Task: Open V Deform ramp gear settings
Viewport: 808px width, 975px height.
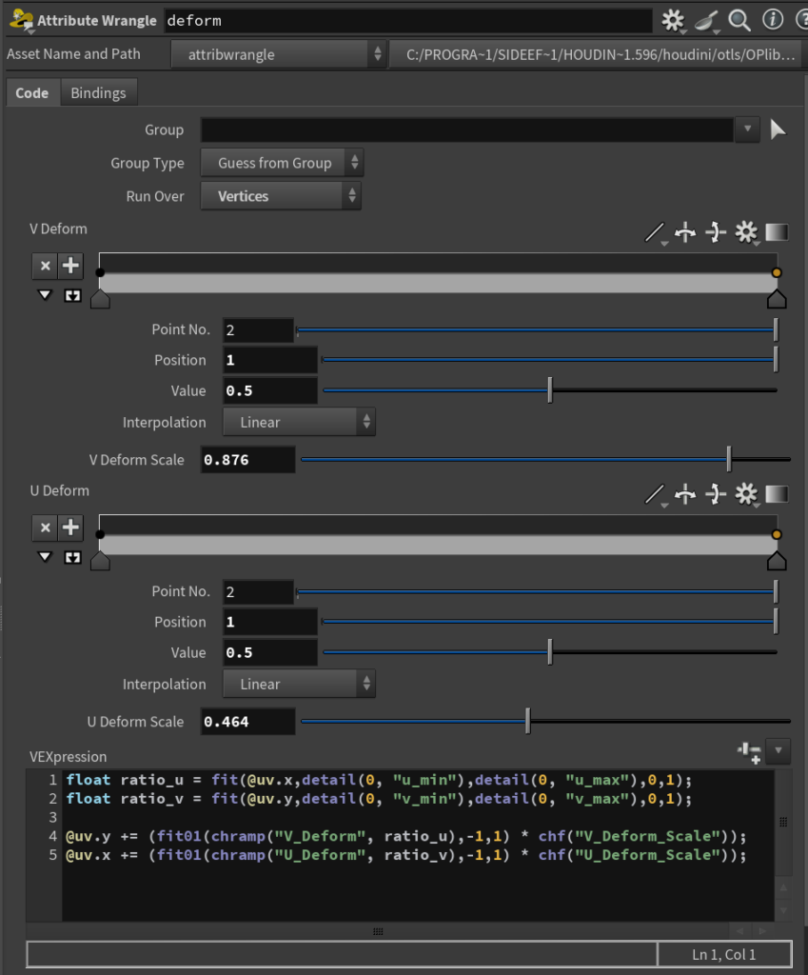Action: tap(746, 231)
